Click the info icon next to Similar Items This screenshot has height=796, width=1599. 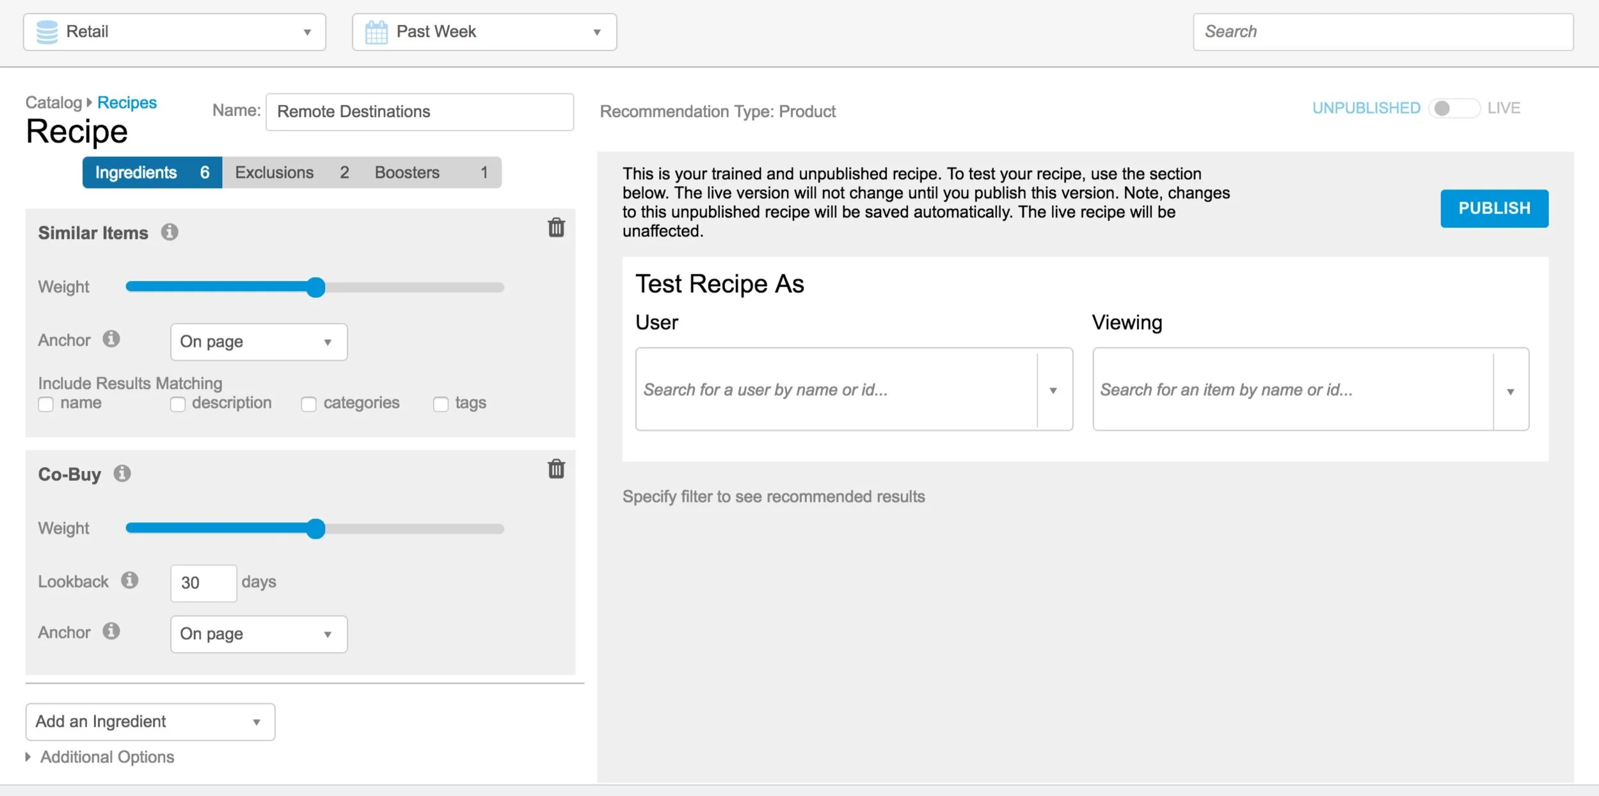tap(170, 232)
